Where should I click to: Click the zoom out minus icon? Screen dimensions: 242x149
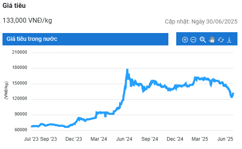pyautogui.click(x=193, y=40)
